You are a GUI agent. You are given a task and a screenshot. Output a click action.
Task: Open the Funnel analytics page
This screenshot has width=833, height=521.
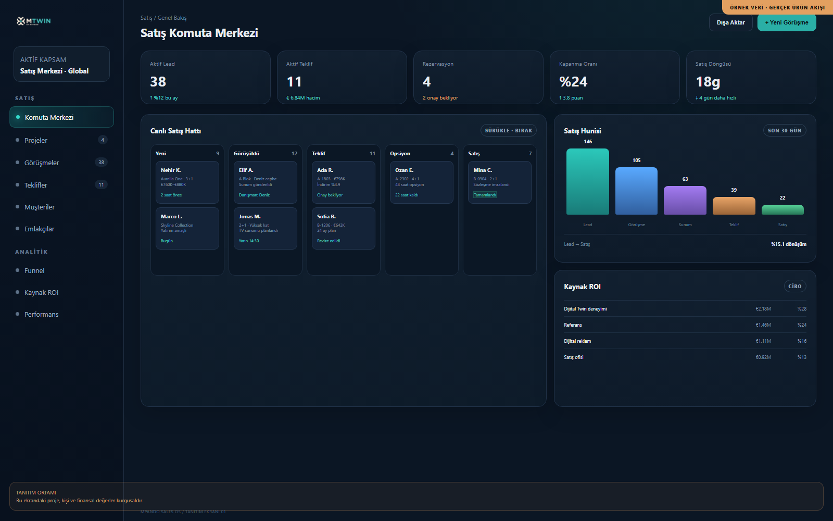coord(61,270)
